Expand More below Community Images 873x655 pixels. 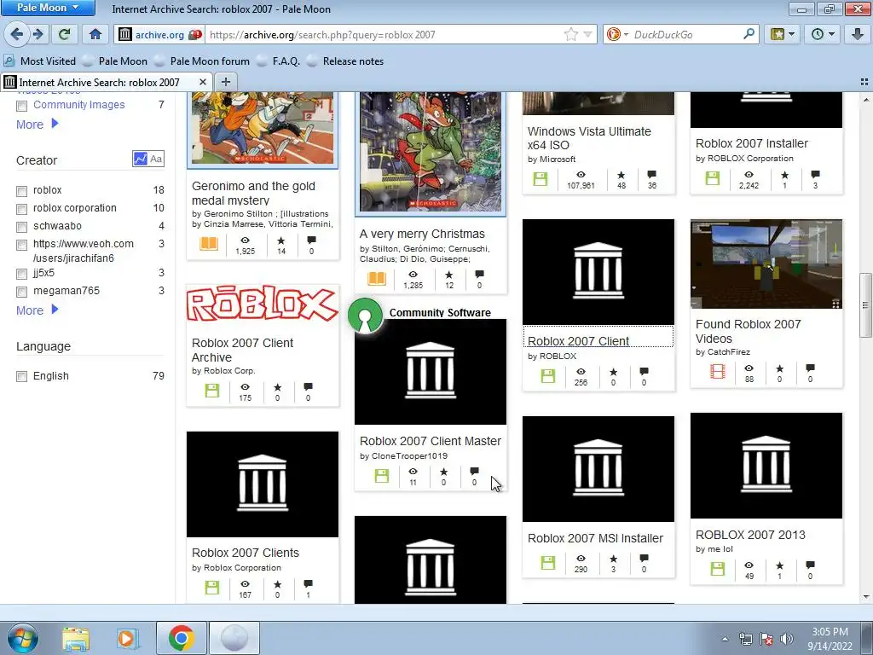37,125
